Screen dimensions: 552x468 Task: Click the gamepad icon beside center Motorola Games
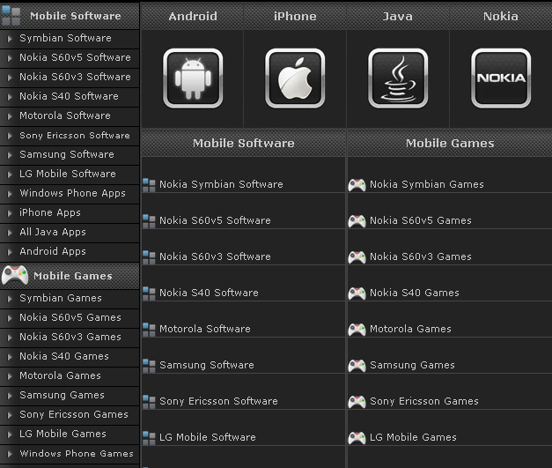(x=357, y=330)
